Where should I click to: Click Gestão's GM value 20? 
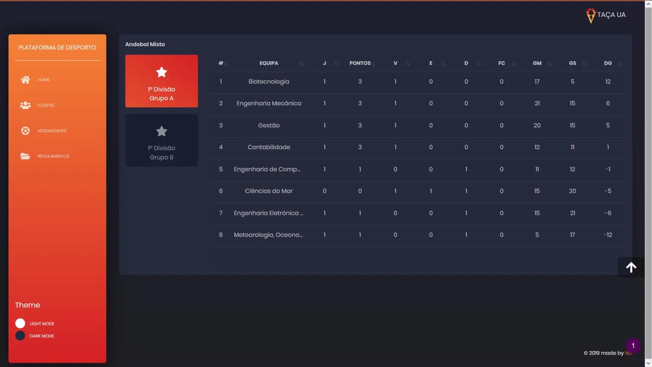coord(537,125)
